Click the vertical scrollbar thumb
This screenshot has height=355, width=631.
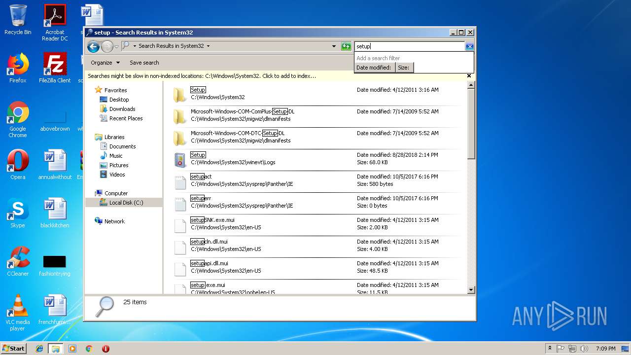(471, 124)
